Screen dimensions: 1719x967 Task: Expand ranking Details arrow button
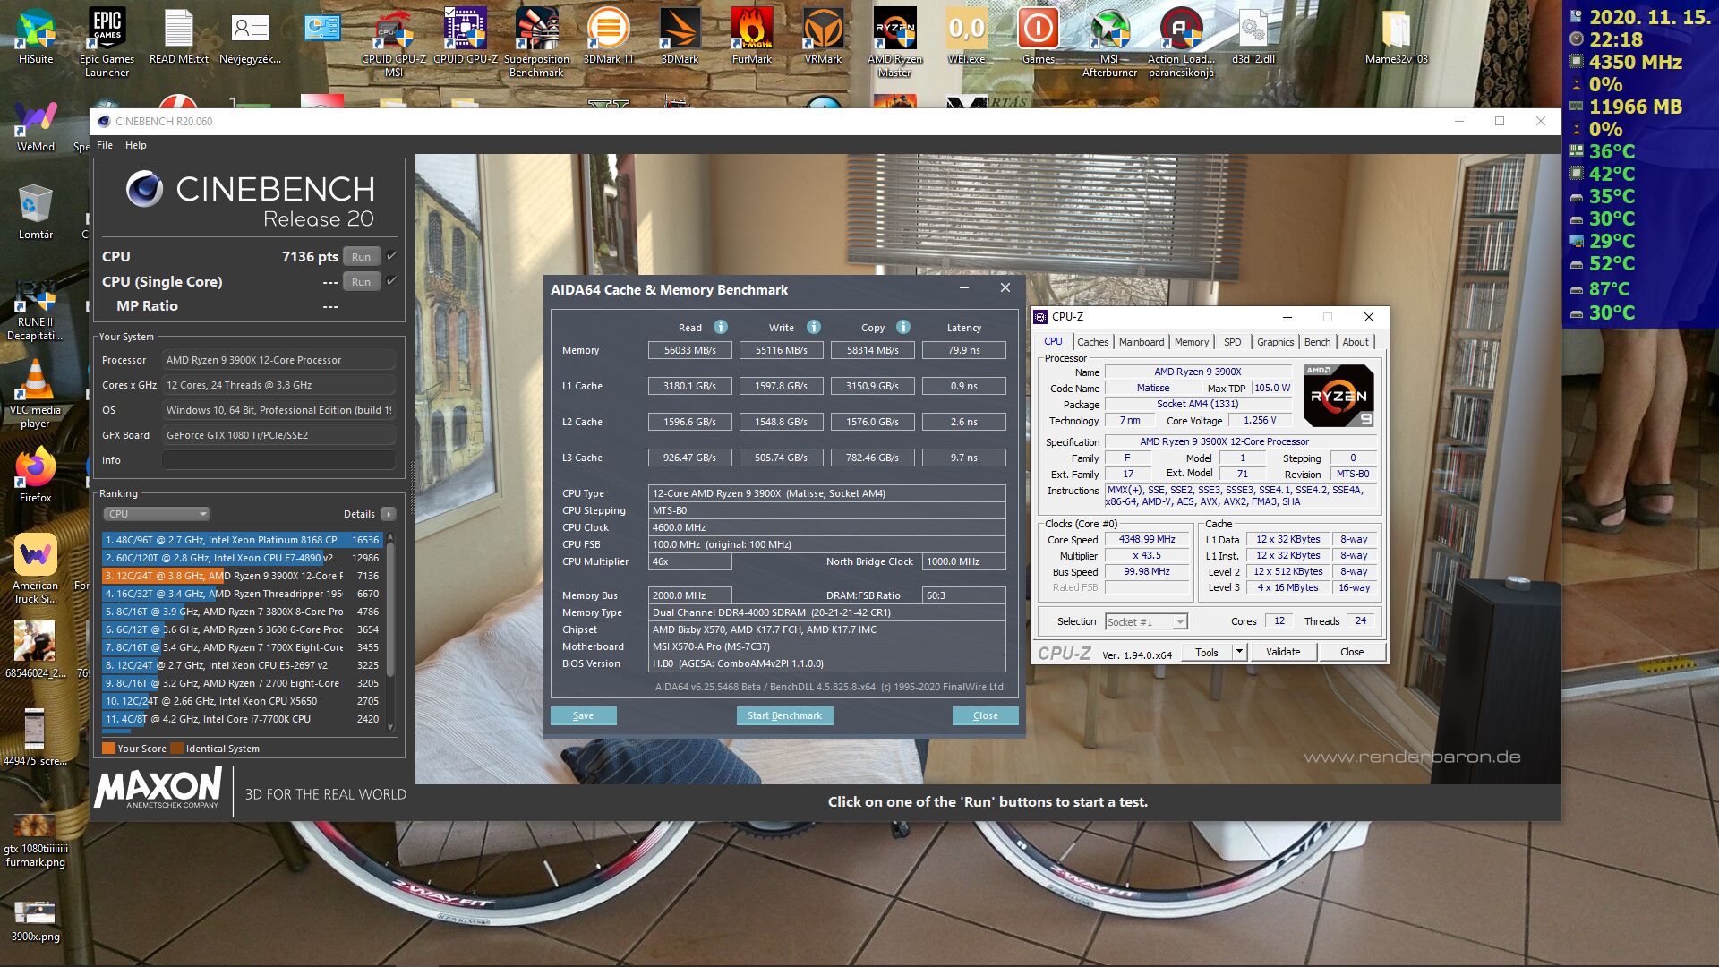pos(388,514)
